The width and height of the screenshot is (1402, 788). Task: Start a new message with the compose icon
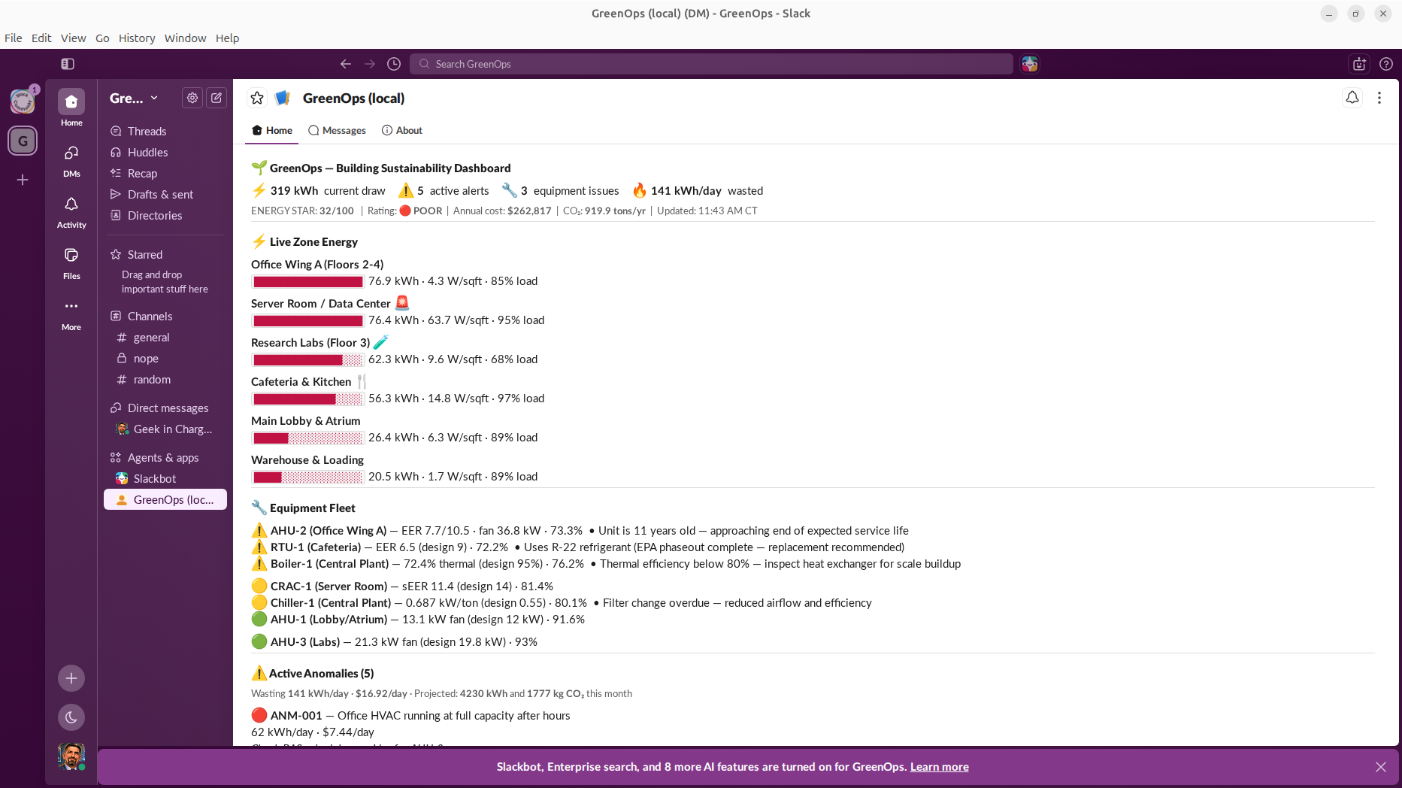(217, 98)
